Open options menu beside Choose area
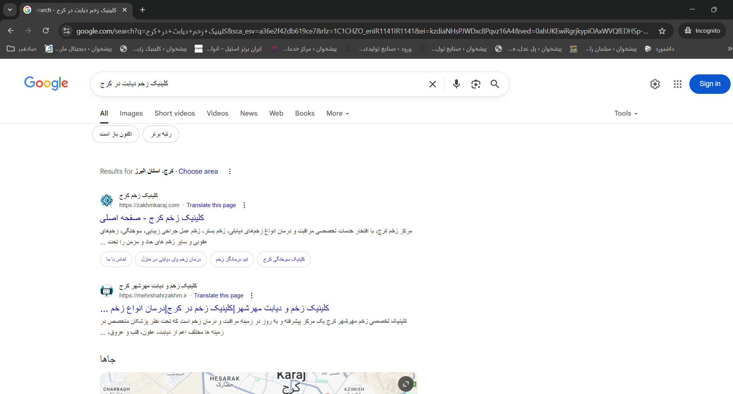Screen dimensions: 733x394 click(230, 171)
